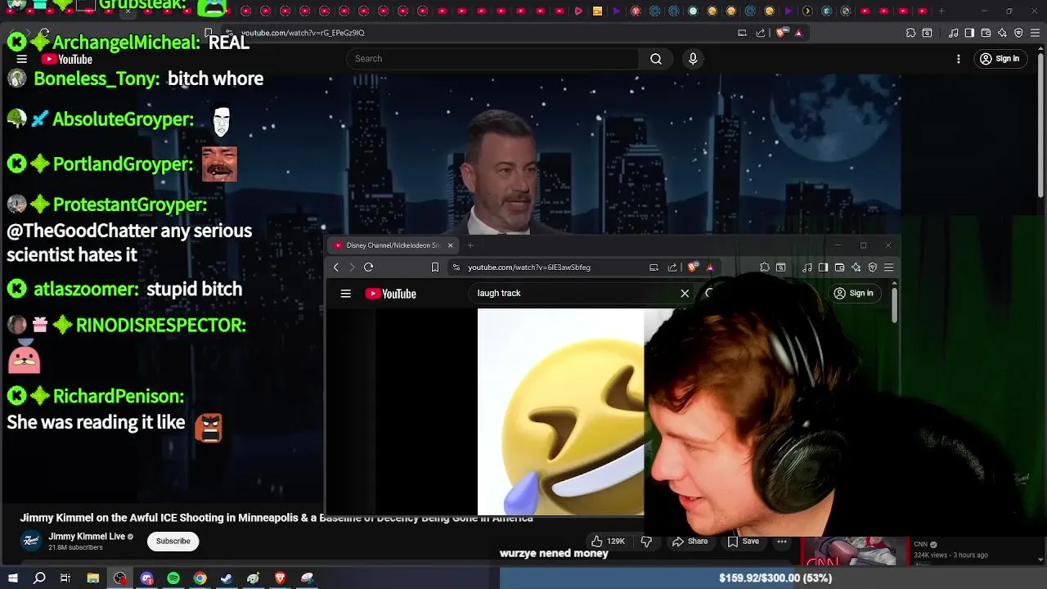
Task: Open Windows taskbar search
Action: [x=39, y=578]
